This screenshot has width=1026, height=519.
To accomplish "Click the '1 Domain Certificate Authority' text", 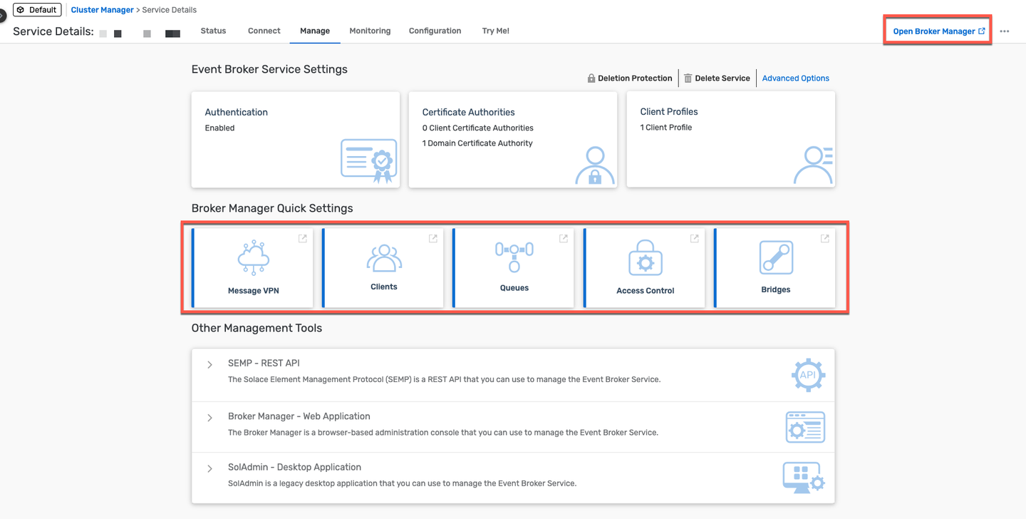I will (x=477, y=143).
